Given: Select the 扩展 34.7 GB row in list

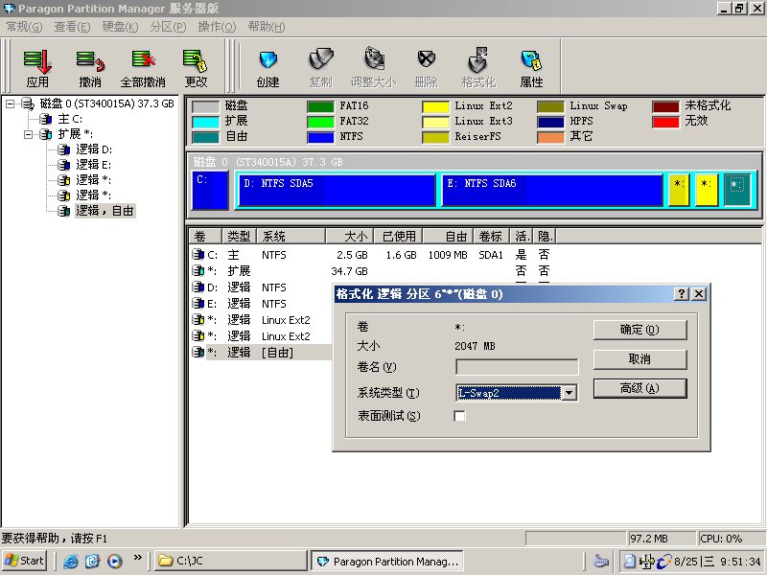Looking at the screenshot, I should point(372,271).
